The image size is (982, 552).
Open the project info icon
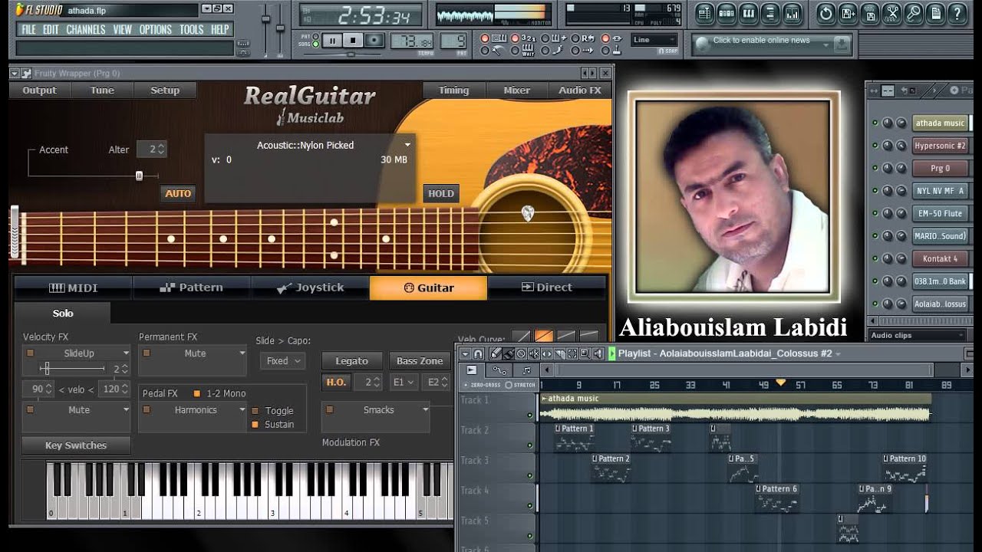click(935, 13)
